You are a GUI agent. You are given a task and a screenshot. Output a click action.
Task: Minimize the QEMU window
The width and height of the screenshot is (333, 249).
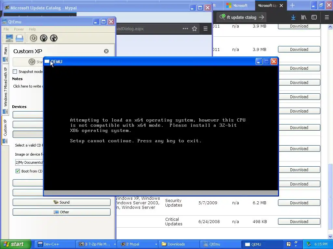259,62
